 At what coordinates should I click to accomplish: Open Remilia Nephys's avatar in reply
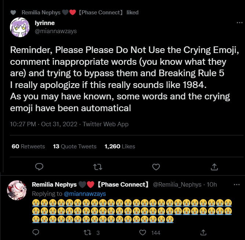(17, 190)
